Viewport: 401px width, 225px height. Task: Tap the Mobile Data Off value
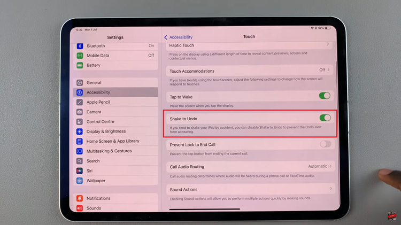(x=151, y=55)
